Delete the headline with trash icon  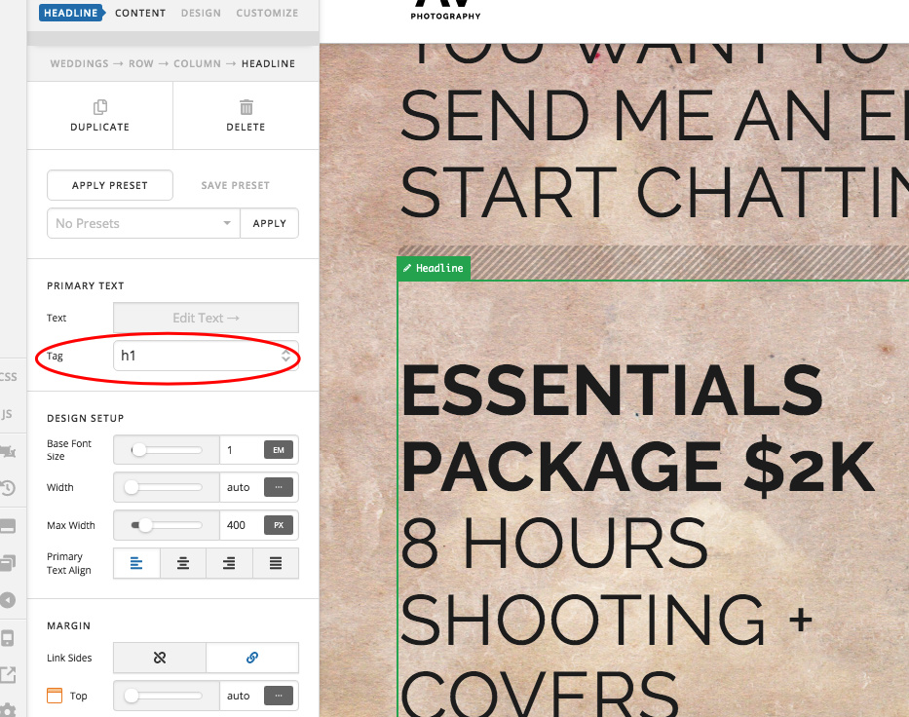pyautogui.click(x=246, y=107)
